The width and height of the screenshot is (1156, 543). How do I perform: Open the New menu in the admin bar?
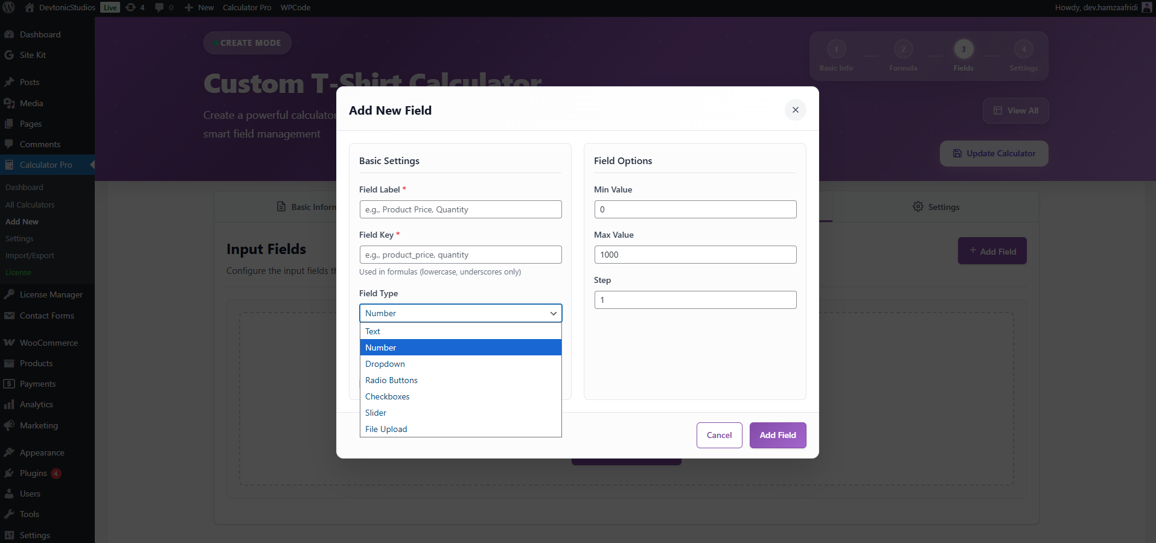(199, 7)
